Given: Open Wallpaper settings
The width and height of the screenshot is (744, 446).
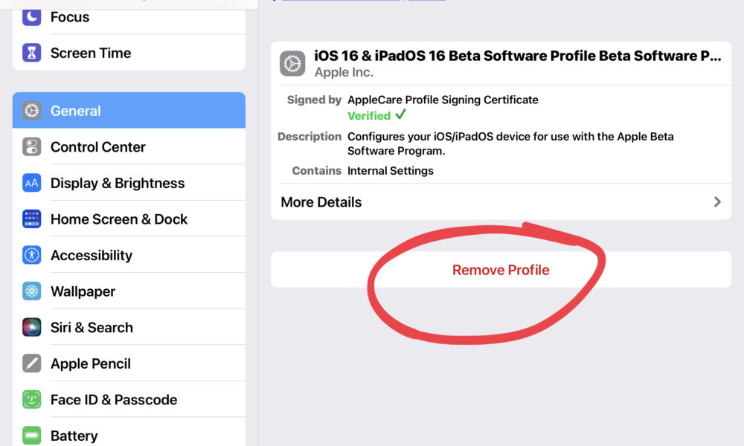Looking at the screenshot, I should pyautogui.click(x=129, y=291).
